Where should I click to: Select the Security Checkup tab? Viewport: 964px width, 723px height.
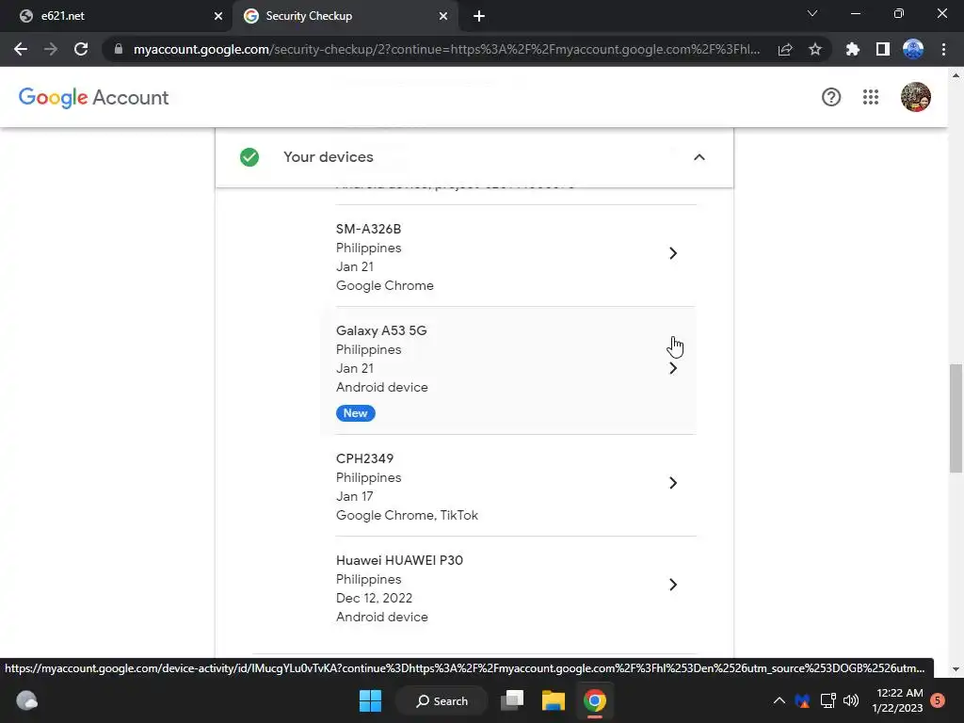tap(345, 16)
